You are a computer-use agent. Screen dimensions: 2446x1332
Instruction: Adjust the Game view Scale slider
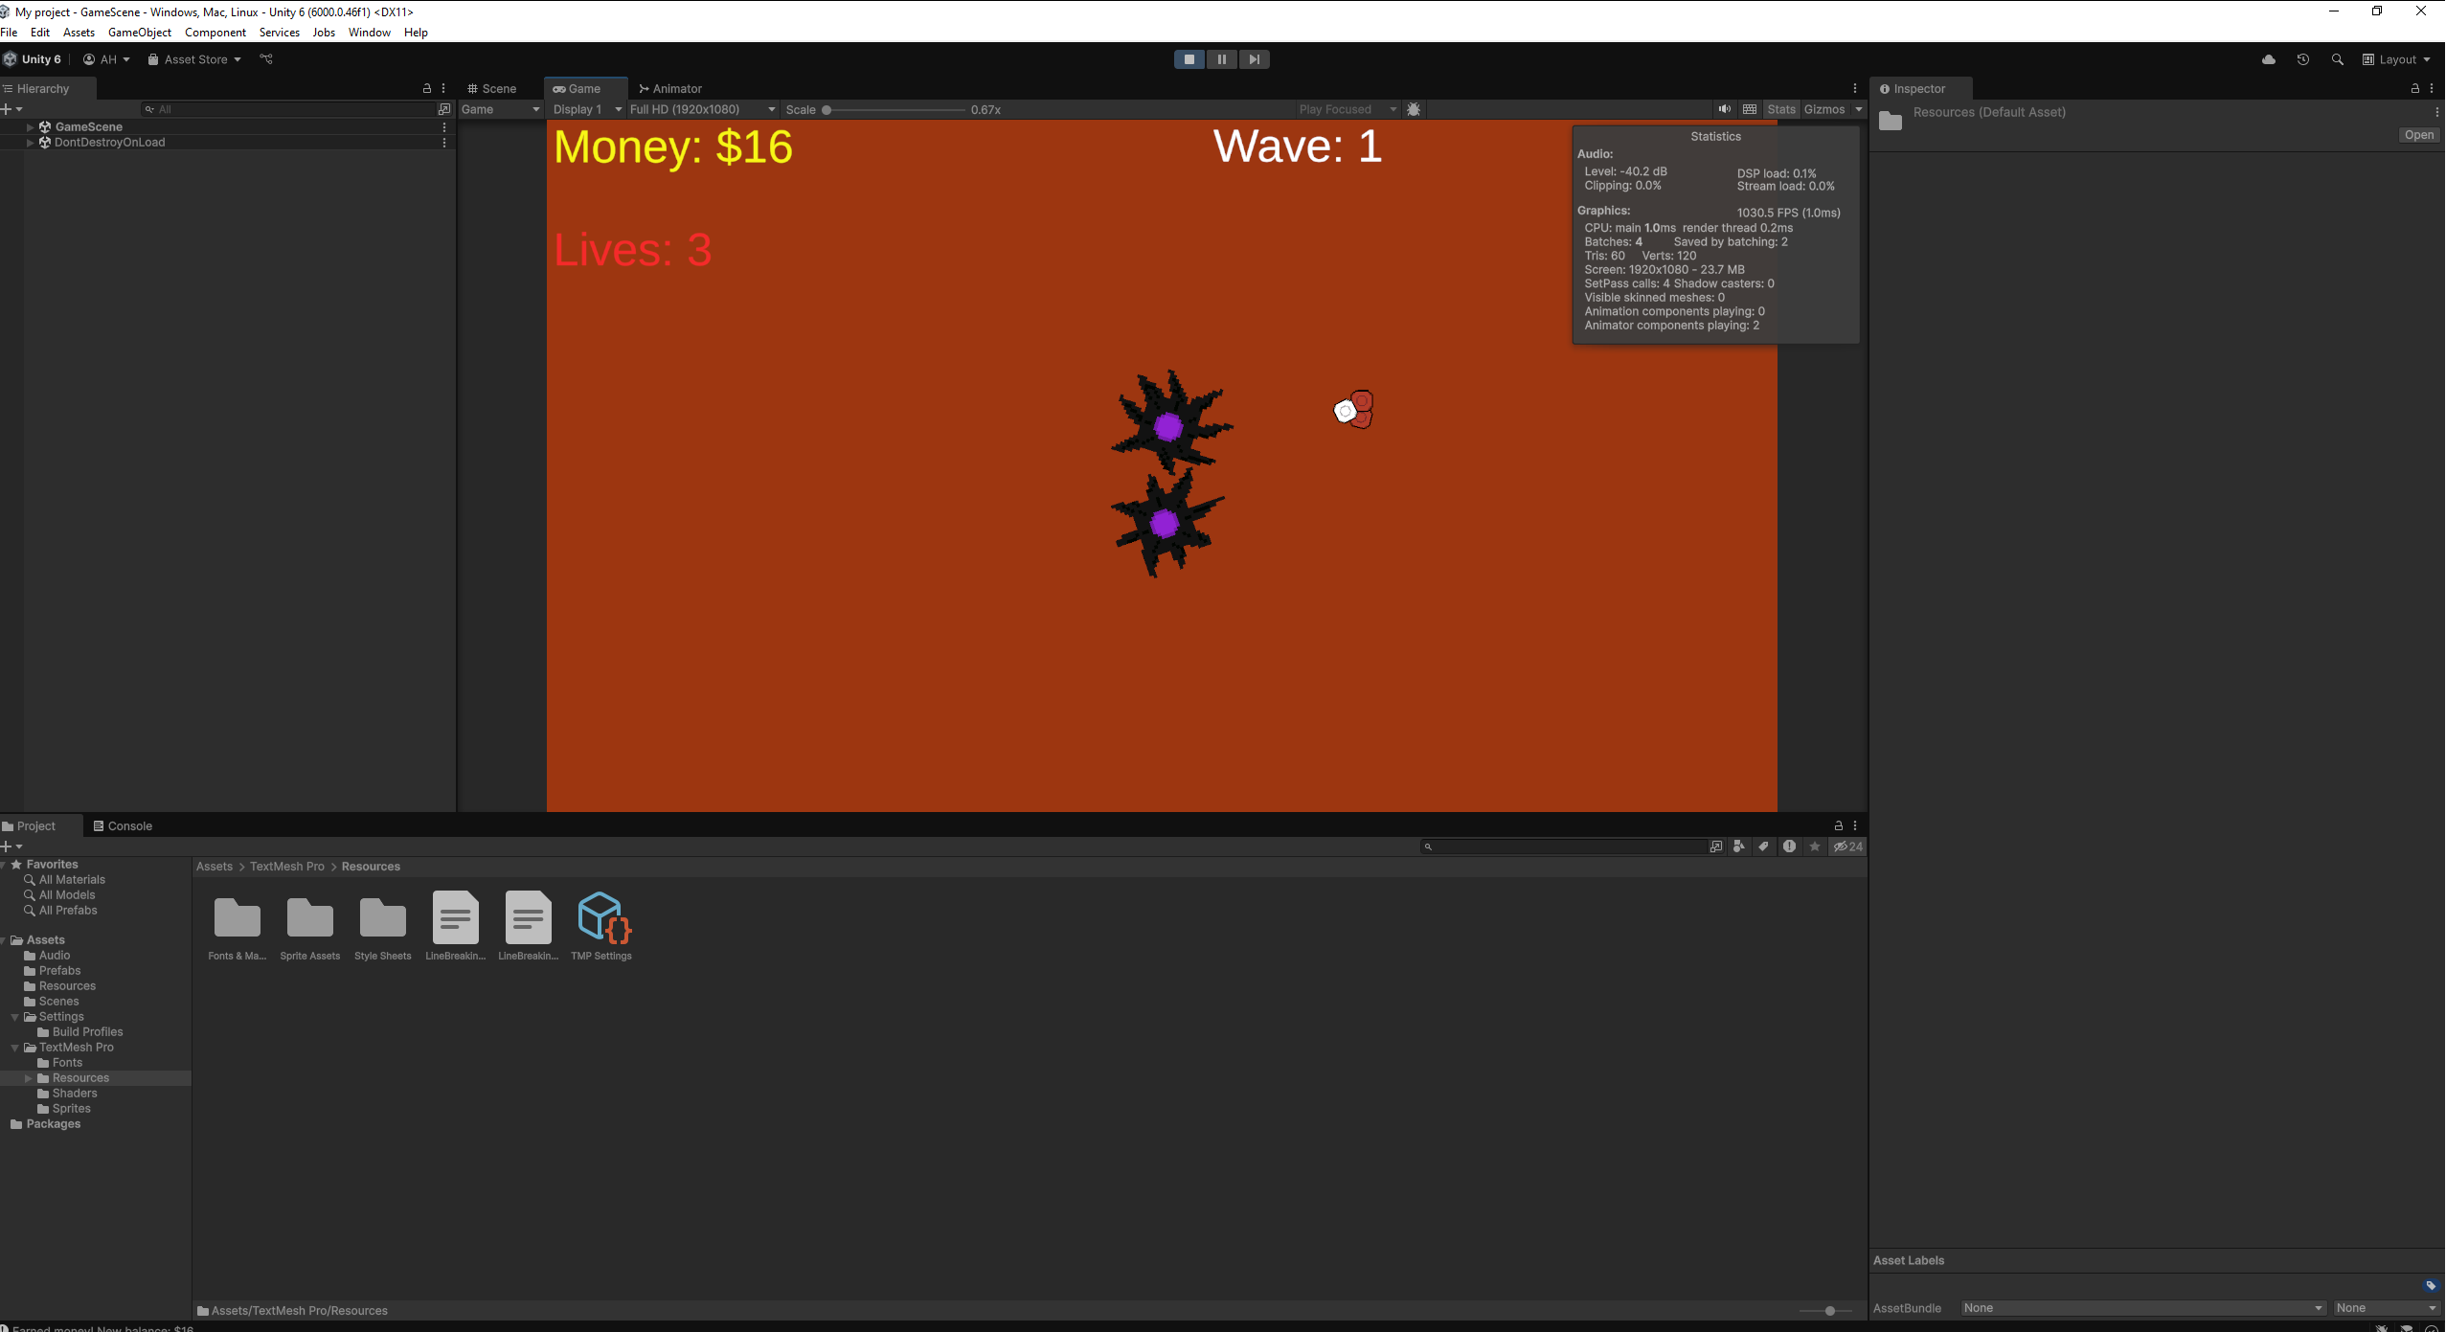827,109
